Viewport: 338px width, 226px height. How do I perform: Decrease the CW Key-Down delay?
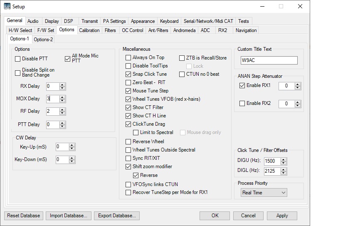coord(72,161)
